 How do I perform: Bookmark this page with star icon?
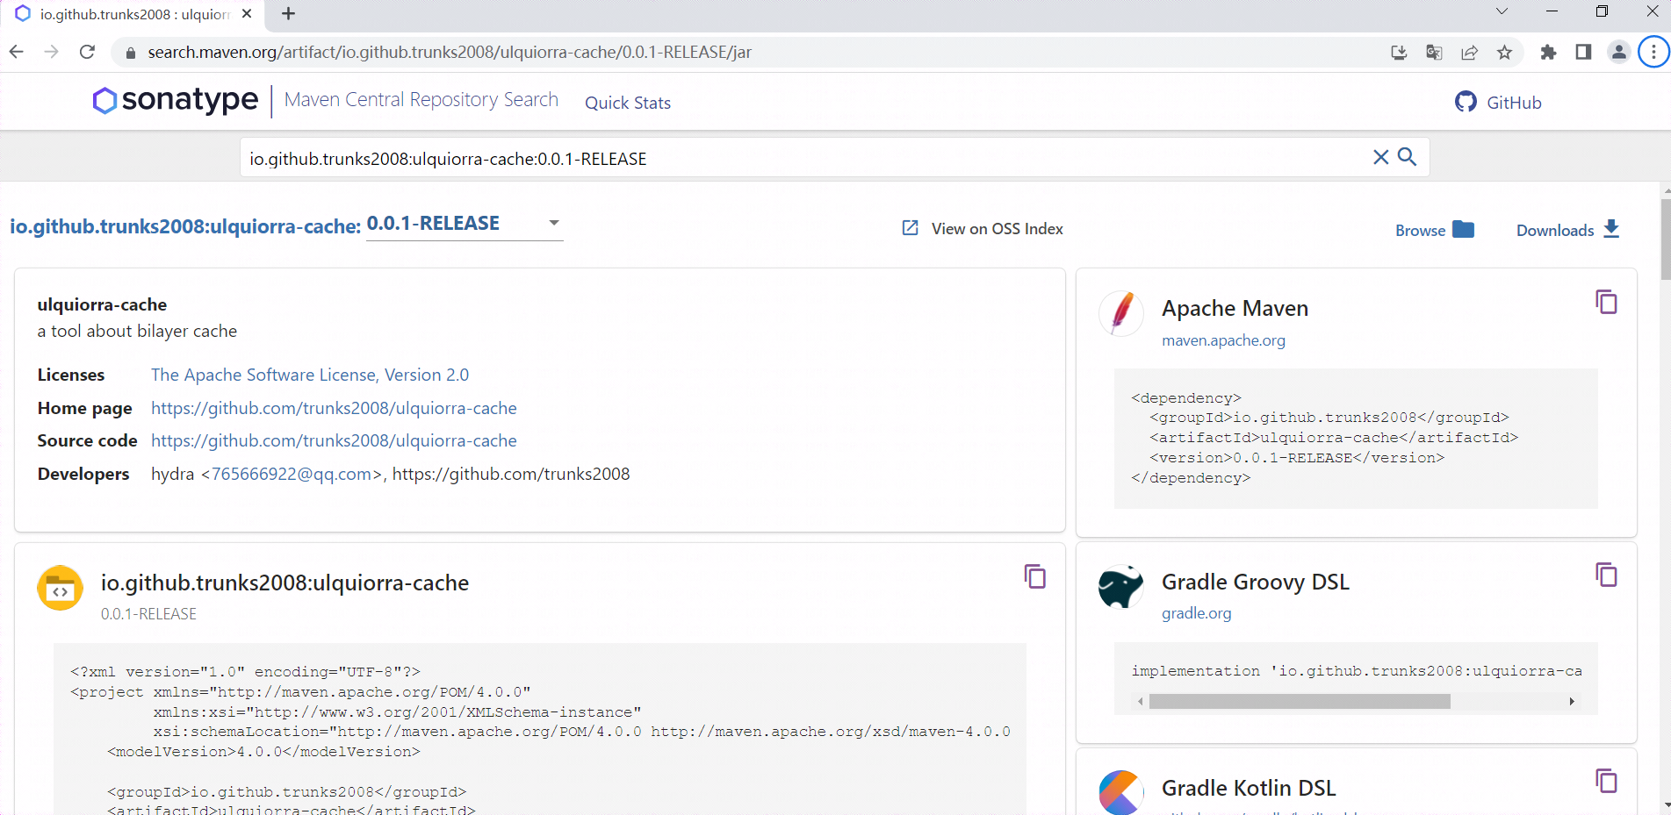point(1504,53)
